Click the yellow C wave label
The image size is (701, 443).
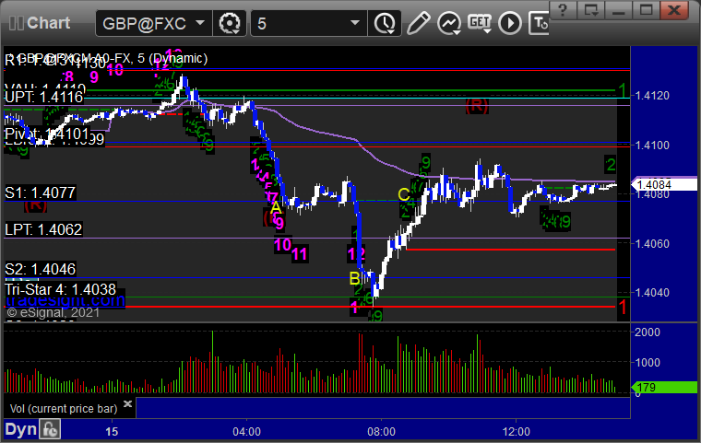pyautogui.click(x=404, y=194)
